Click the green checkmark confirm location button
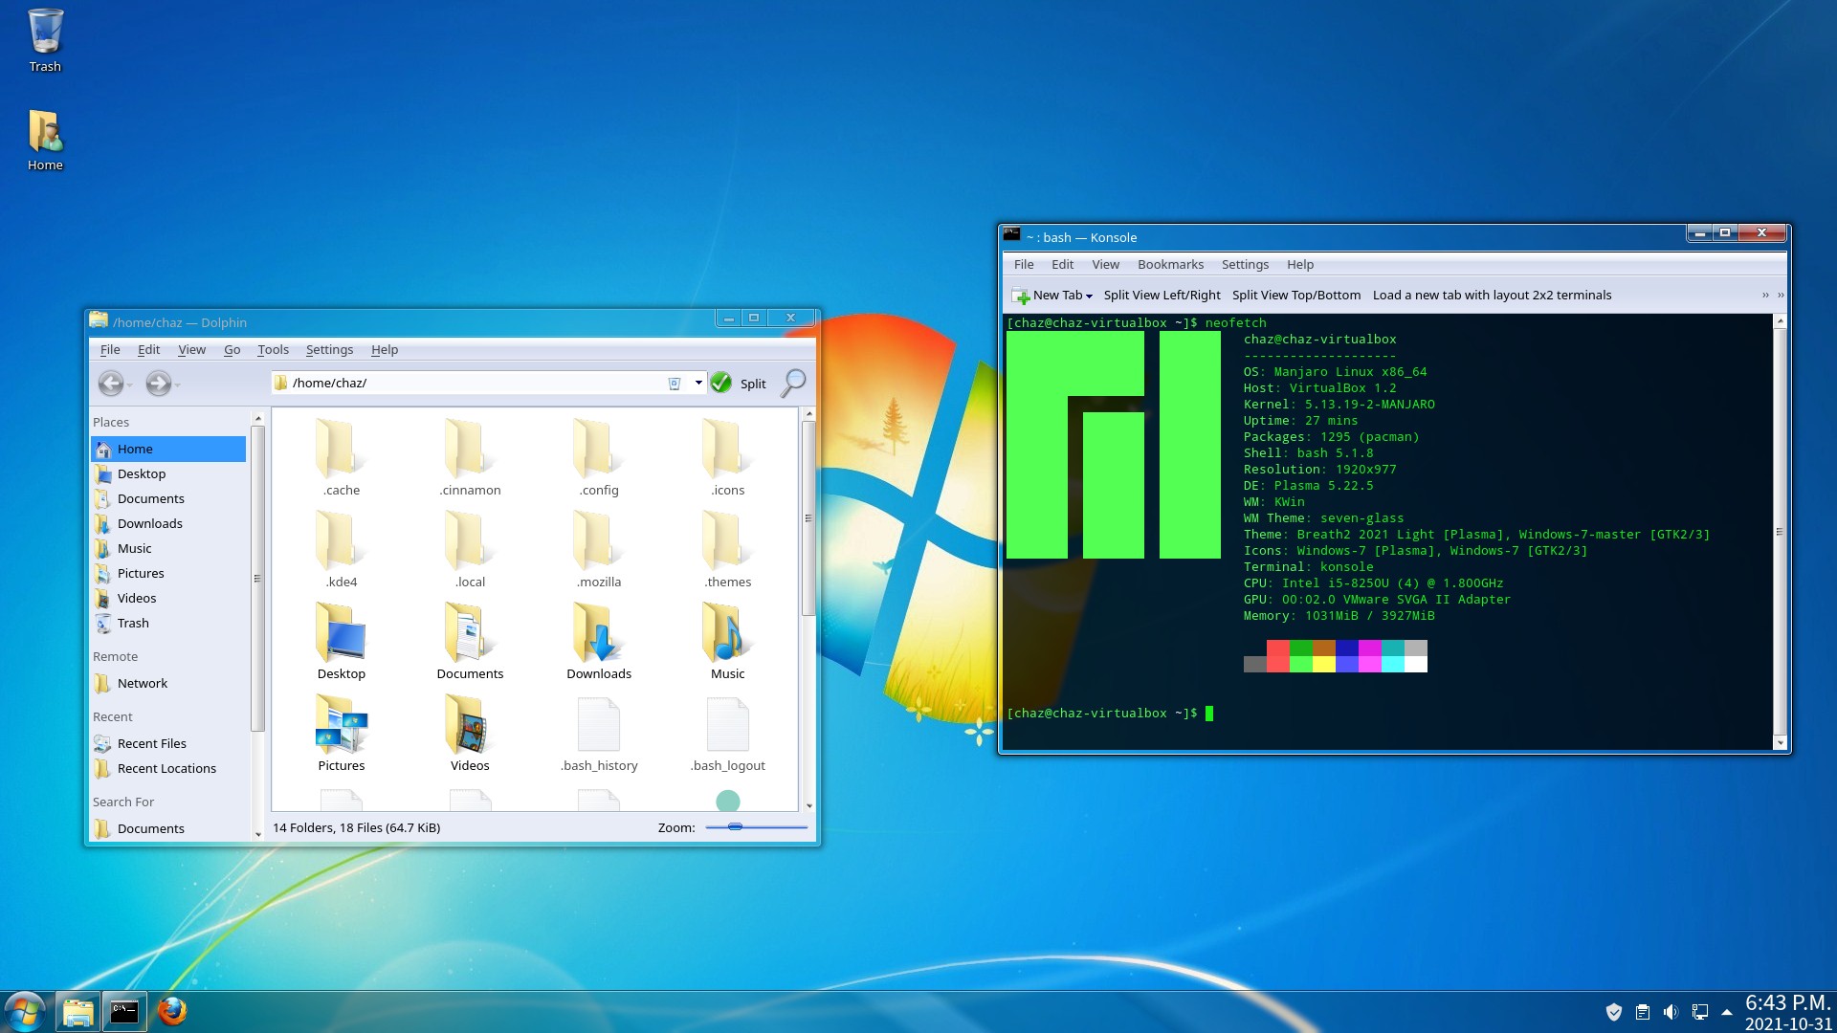This screenshot has height=1033, width=1837. tap(721, 384)
